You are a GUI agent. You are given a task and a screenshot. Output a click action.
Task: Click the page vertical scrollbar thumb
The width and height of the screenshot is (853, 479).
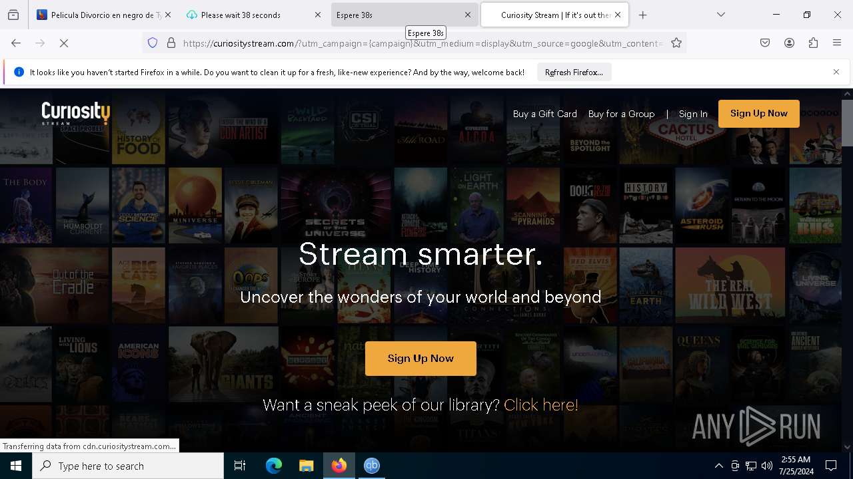coord(847,122)
